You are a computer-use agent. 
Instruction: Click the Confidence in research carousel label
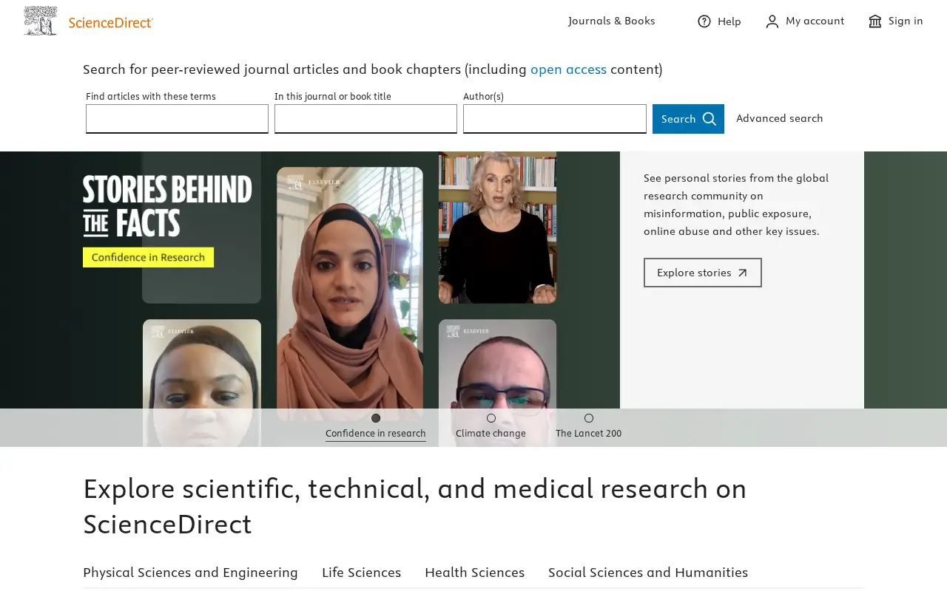(376, 434)
